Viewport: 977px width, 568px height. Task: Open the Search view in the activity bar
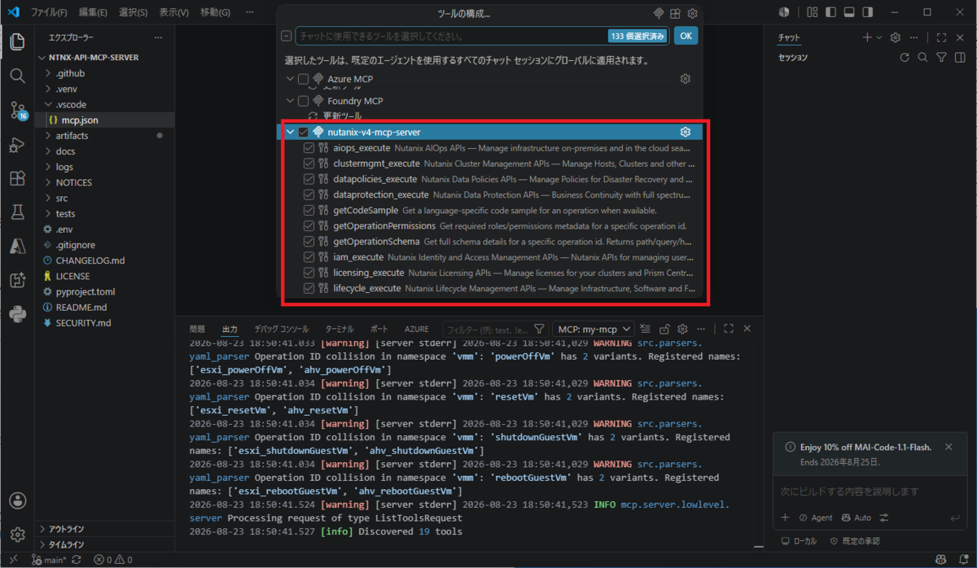click(x=17, y=75)
